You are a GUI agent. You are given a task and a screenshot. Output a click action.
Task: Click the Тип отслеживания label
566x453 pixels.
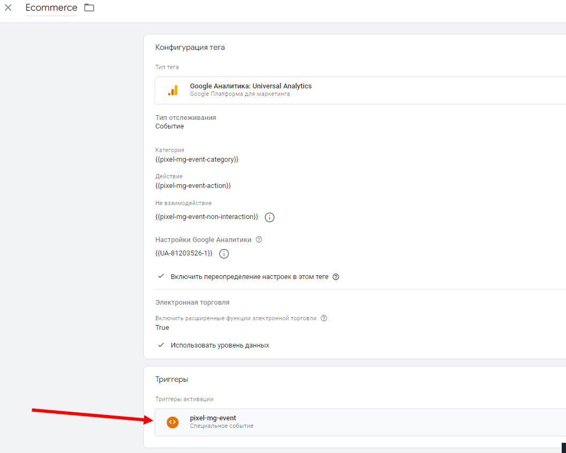point(185,118)
